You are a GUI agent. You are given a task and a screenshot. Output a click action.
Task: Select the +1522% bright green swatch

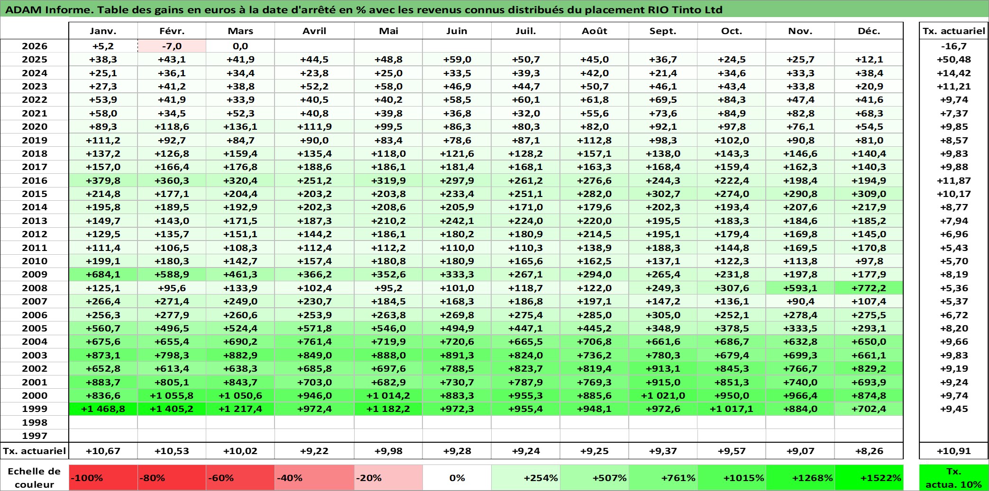869,478
